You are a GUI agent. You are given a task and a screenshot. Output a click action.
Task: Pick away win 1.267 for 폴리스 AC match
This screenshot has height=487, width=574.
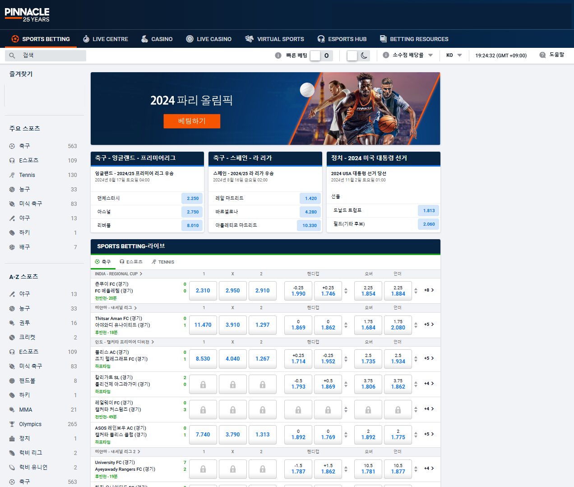[263, 359]
